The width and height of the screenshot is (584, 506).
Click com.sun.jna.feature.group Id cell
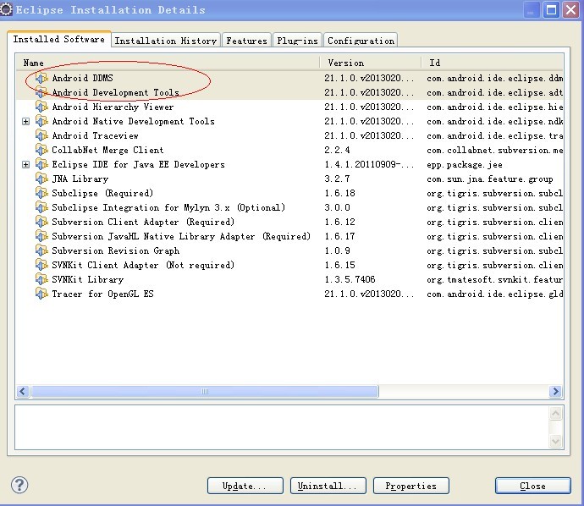click(x=490, y=179)
